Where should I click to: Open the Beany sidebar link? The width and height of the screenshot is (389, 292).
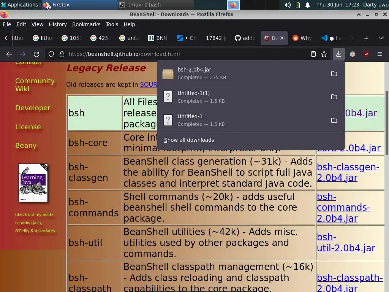(26, 146)
